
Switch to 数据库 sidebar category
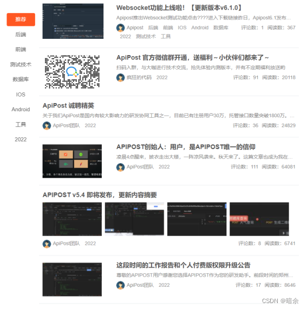(x=21, y=79)
